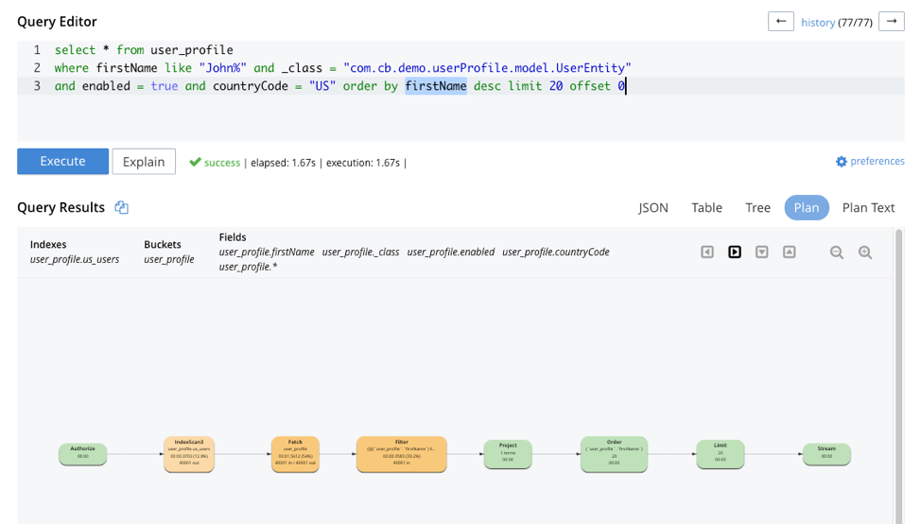
Task: Switch plan orientation to upward arrow
Action: pyautogui.click(x=790, y=253)
